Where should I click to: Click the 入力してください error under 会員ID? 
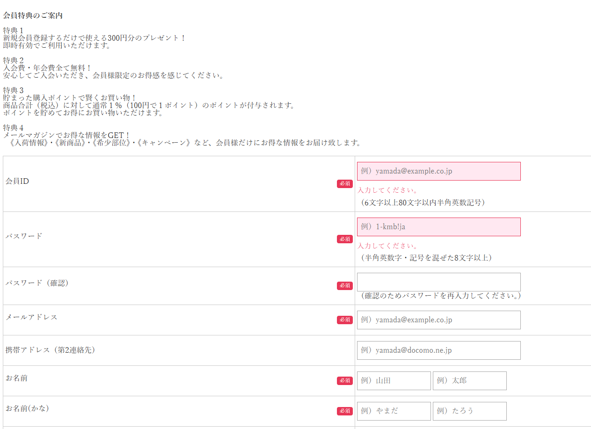(x=388, y=190)
